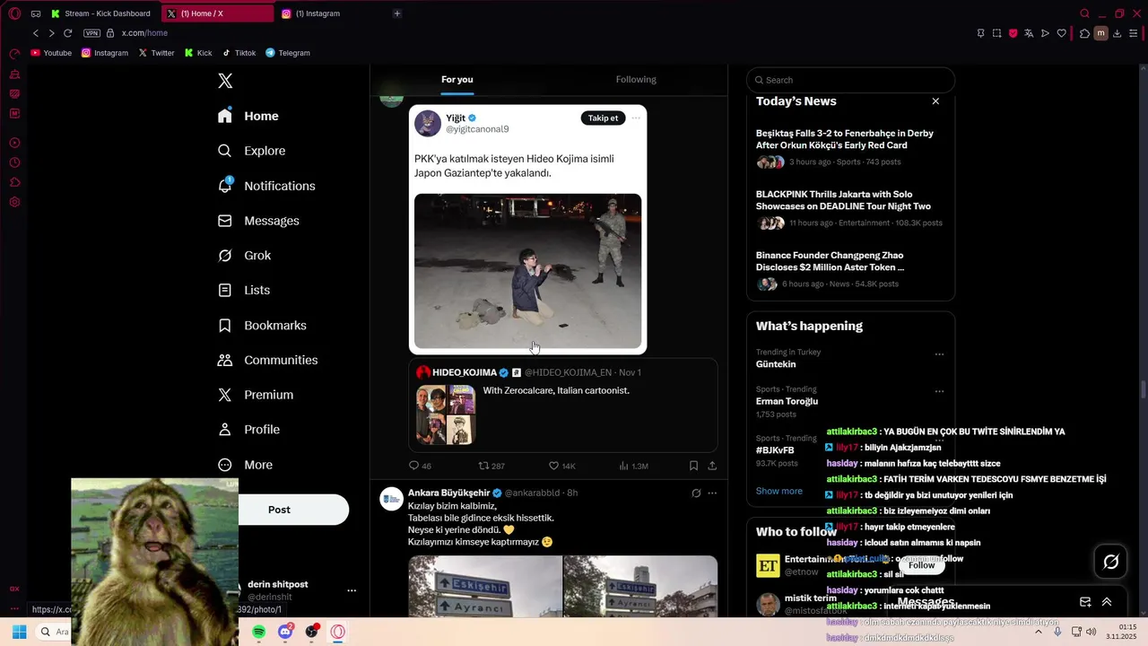Switch to the Following tab
Screen dimensions: 1148x646
(636, 80)
